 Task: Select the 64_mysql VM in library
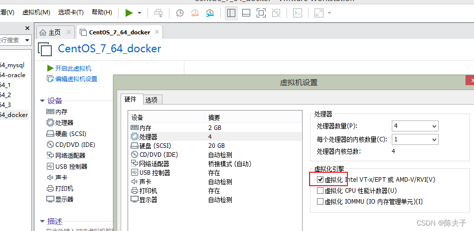click(12, 65)
